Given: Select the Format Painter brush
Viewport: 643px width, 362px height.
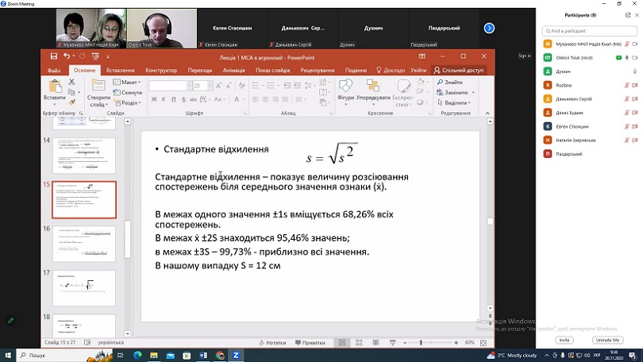Looking at the screenshot, I should click(71, 102).
